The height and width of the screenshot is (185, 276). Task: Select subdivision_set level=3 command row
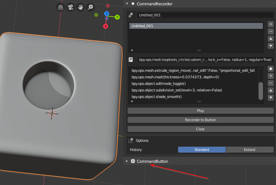(x=193, y=90)
